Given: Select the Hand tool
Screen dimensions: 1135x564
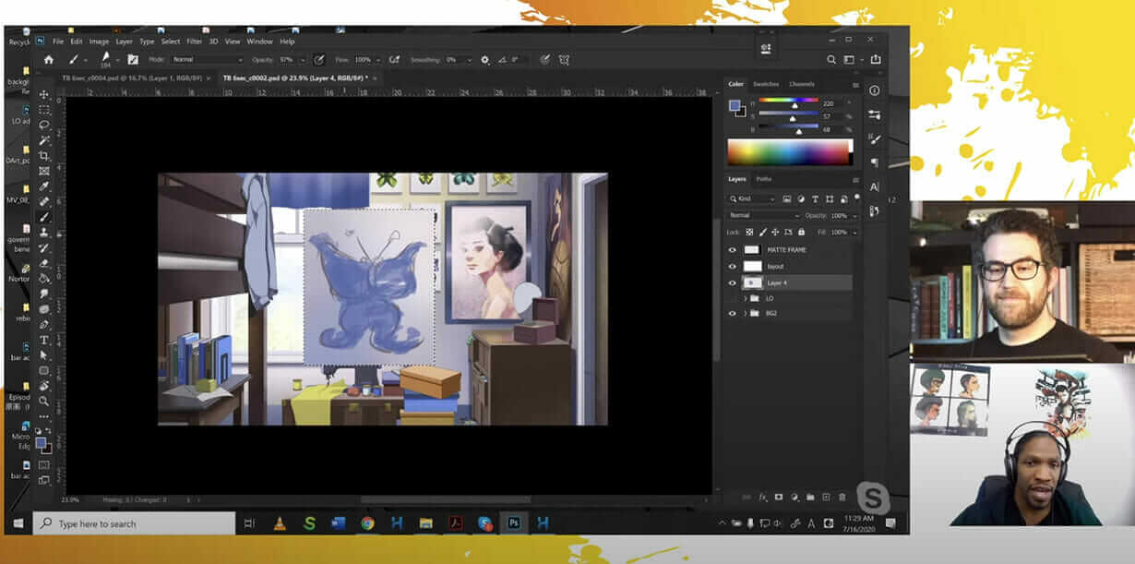Looking at the screenshot, I should [x=43, y=386].
